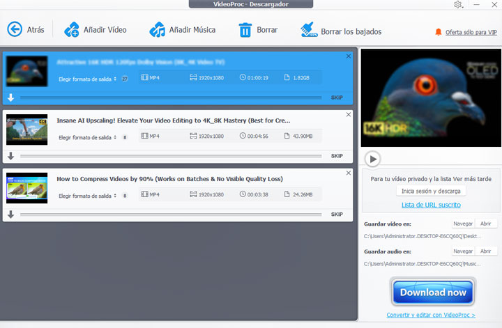502x328 pixels.
Task: Click the 8 formats badge on How to Compress Videos
Action: [x=125, y=196]
